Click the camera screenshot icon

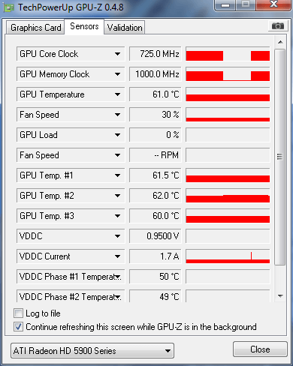[x=278, y=26]
